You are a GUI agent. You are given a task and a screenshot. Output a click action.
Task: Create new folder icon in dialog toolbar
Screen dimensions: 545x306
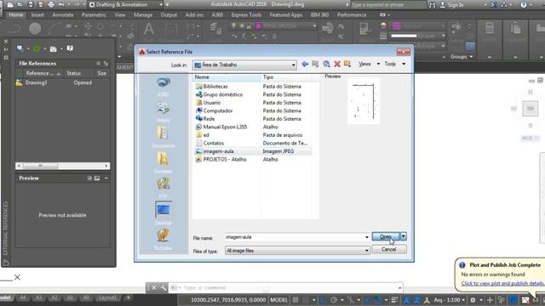[347, 64]
